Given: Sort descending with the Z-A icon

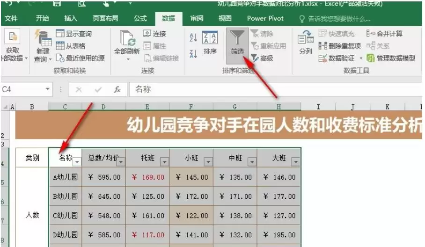Looking at the screenshot, I should [193, 54].
